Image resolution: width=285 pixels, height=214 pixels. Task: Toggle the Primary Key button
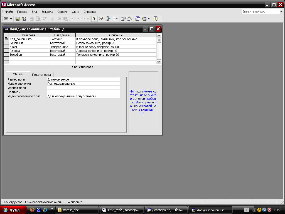tap(94, 19)
